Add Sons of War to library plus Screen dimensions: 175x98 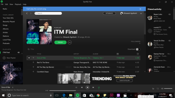click(33, 58)
